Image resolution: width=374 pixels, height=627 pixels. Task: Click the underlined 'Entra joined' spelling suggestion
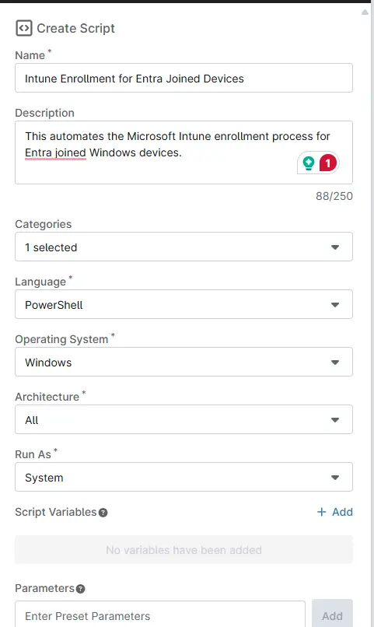click(x=55, y=152)
